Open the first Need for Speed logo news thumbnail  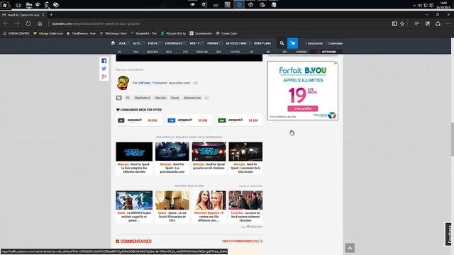pos(134,152)
